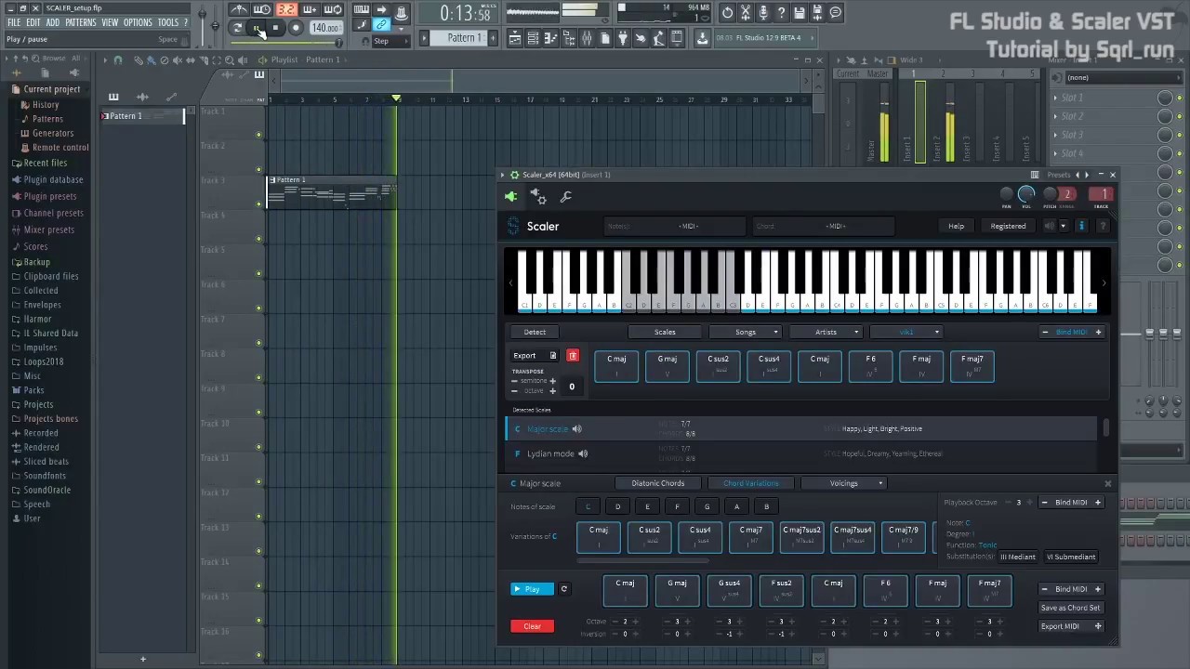The image size is (1190, 669).
Task: Open the OPTIONS menu
Action: click(x=138, y=22)
